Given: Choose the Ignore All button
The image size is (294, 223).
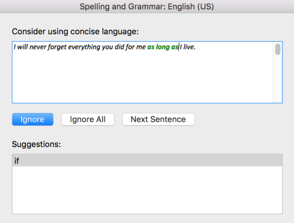Looking at the screenshot, I should point(88,119).
